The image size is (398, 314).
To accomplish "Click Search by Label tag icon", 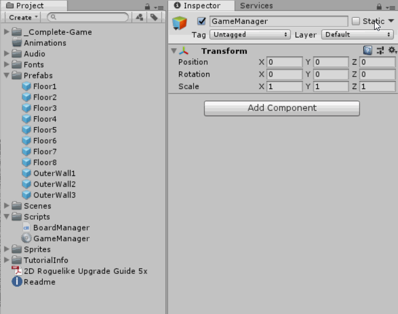I will point(154,17).
